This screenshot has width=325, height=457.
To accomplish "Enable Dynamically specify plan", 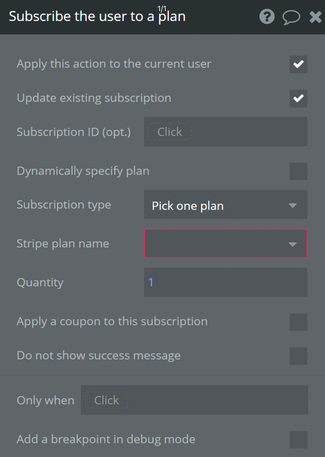I will [298, 171].
